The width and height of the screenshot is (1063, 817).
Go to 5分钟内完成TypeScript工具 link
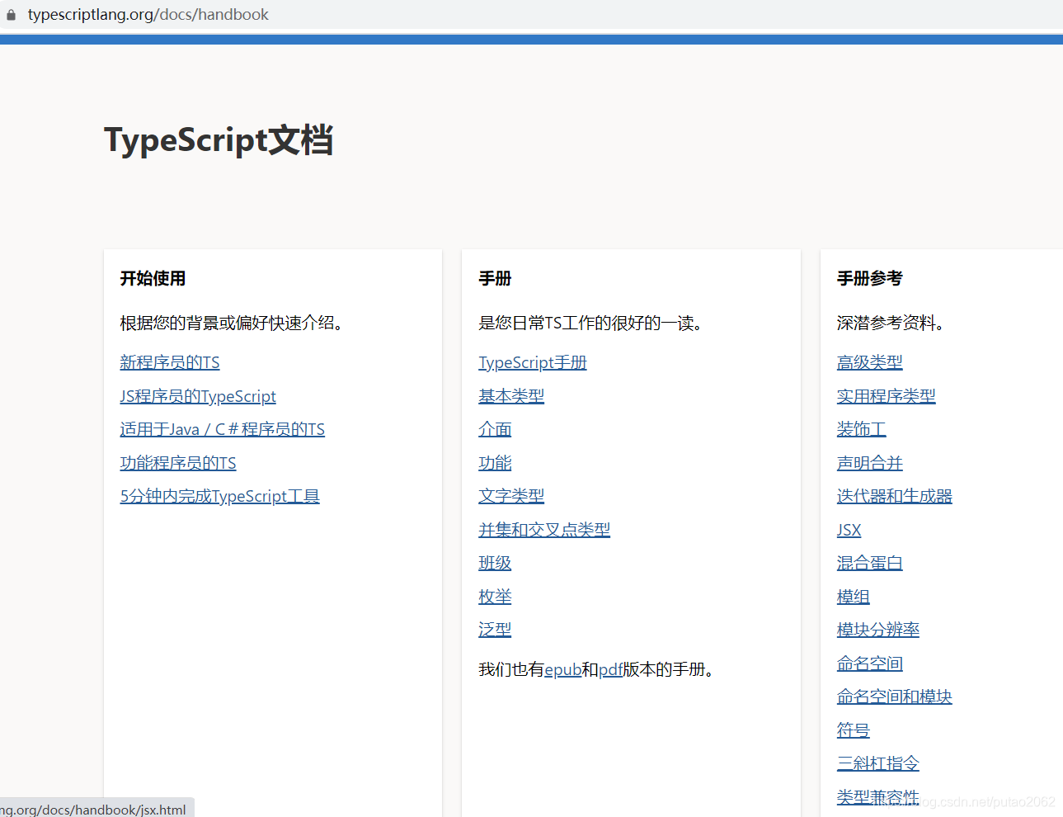coord(219,496)
